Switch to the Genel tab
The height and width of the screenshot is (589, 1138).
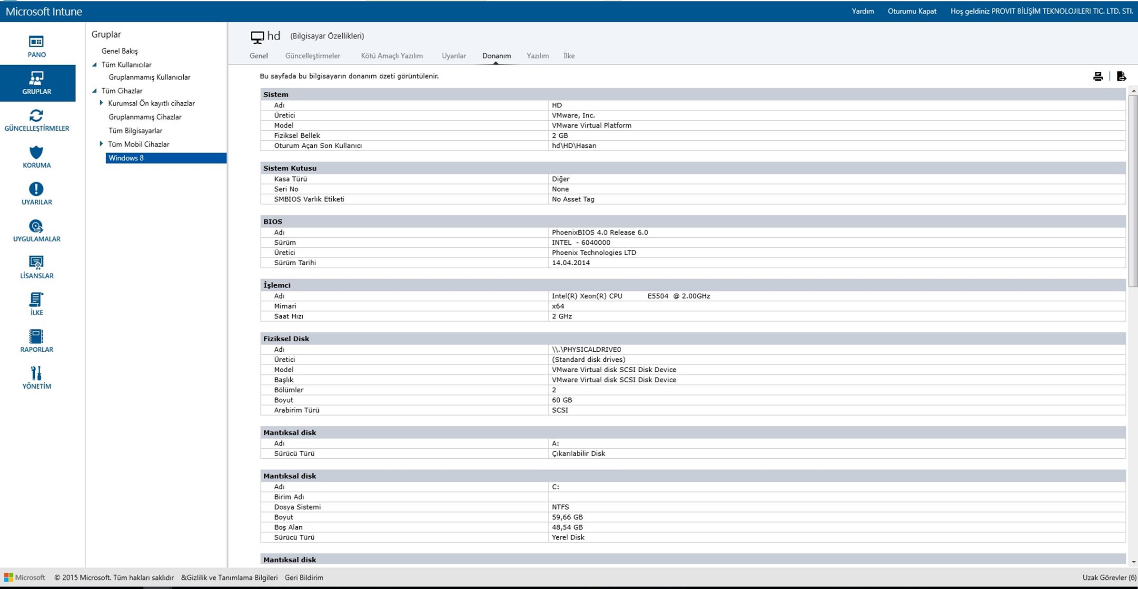tap(258, 56)
